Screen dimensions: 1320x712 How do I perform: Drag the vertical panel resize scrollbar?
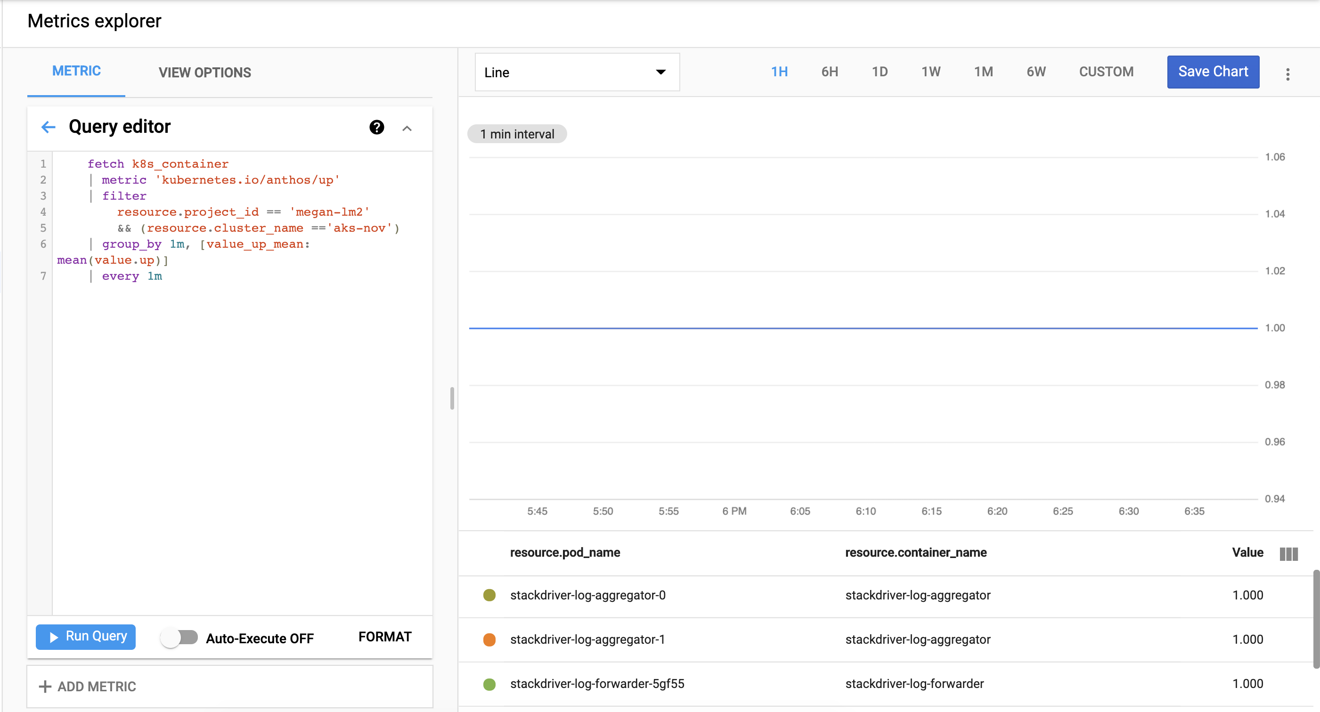point(452,398)
